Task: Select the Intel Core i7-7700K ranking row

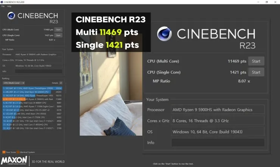Action: point(32,117)
